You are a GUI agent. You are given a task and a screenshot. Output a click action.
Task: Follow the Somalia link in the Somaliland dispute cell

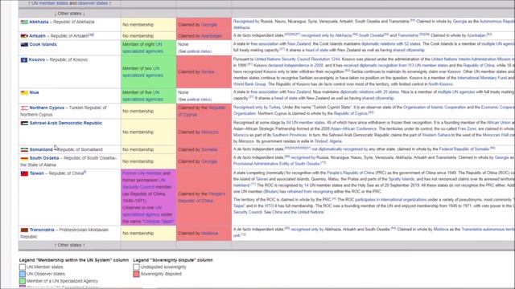(209, 149)
